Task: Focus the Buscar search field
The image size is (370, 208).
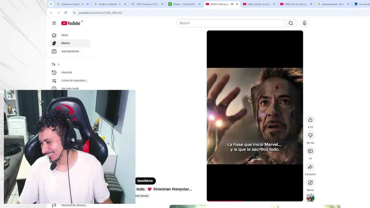Action: [230, 23]
